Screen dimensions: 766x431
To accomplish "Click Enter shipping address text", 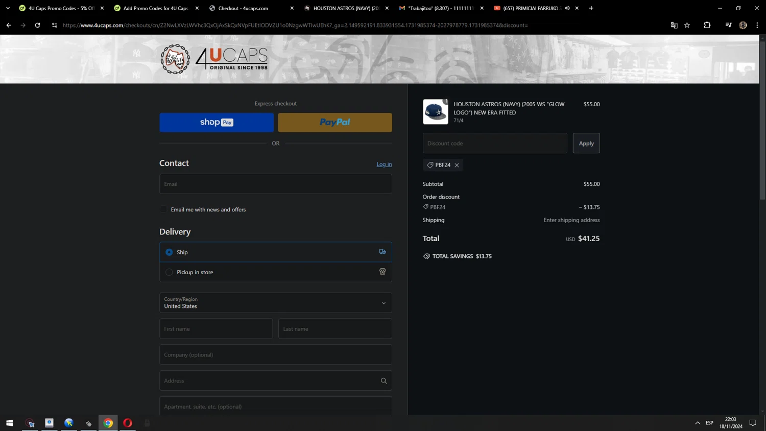I will (571, 220).
